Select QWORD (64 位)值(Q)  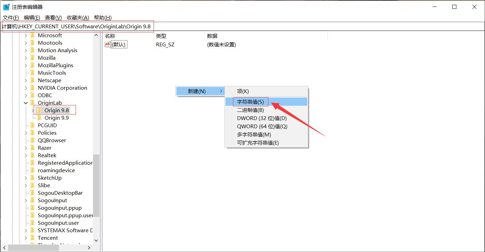pos(266,126)
